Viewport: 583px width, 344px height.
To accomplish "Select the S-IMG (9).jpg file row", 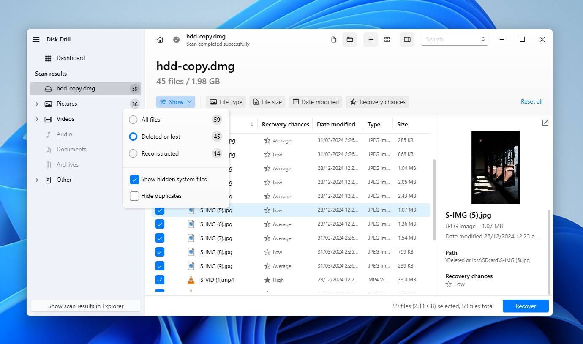I will coord(291,266).
